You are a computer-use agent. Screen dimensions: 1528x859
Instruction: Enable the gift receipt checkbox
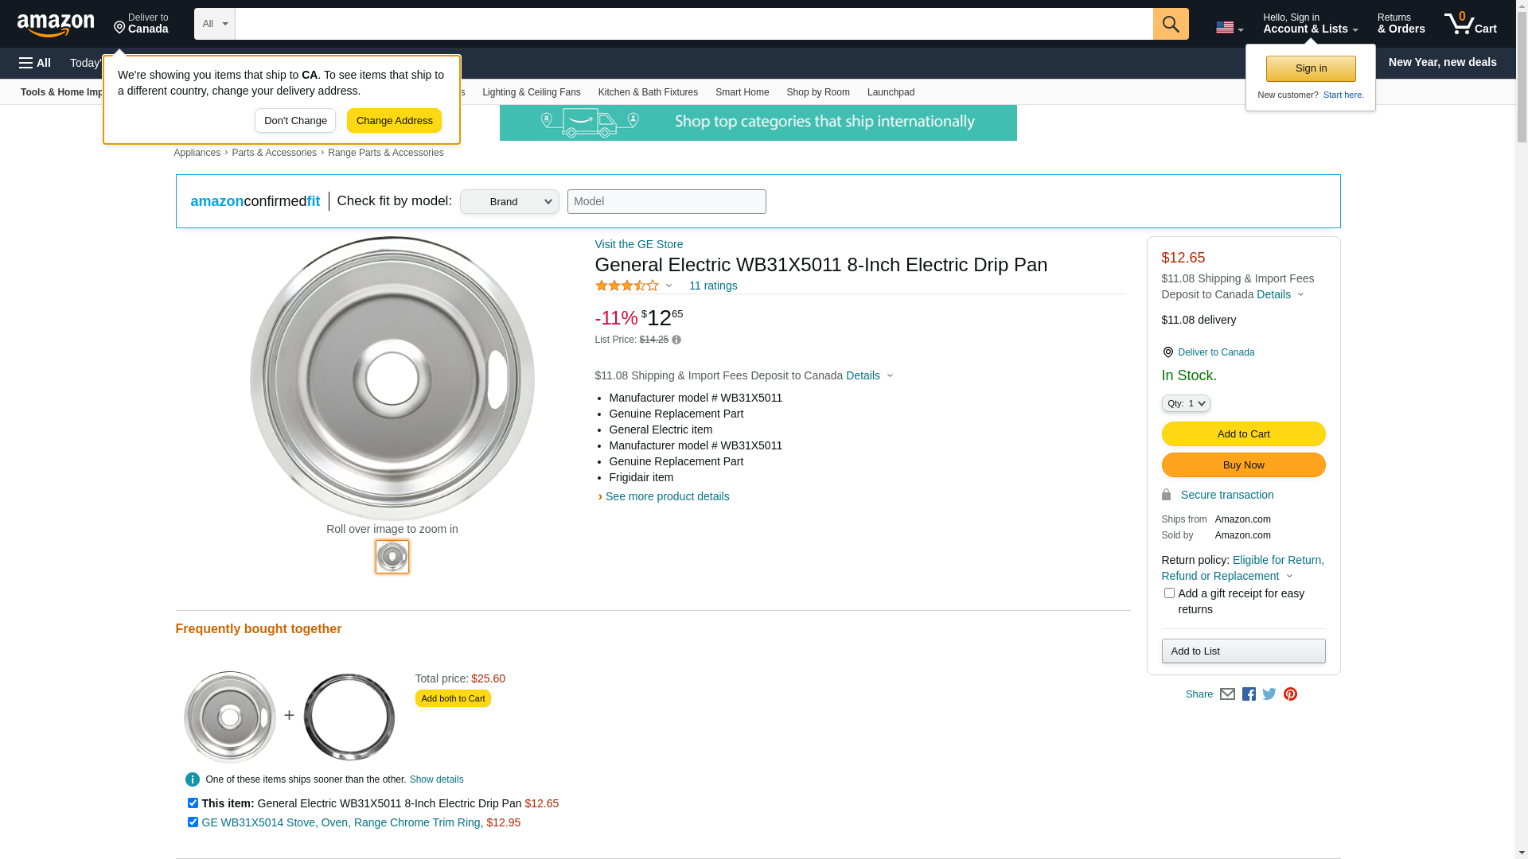(x=1169, y=593)
